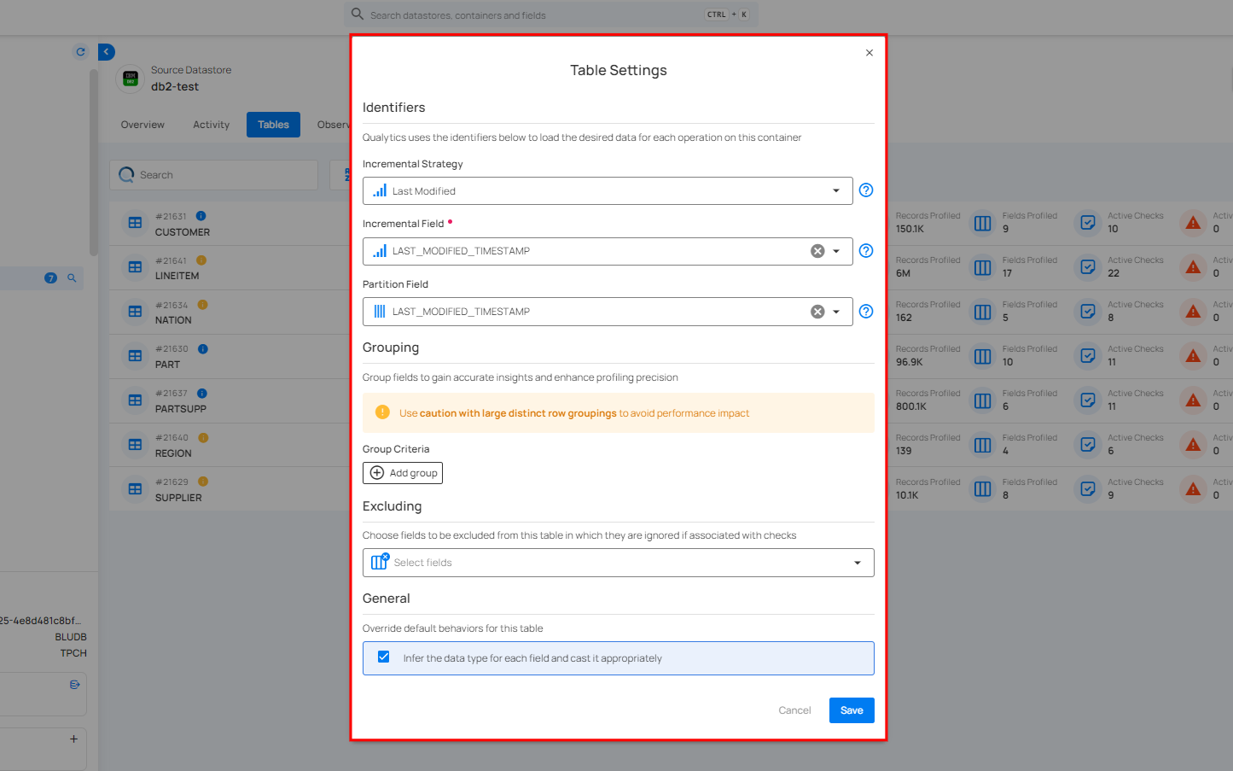The height and width of the screenshot is (771, 1233).
Task: Toggle the infer data type checkbox
Action: click(384, 657)
